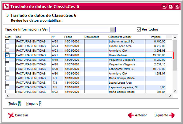
Task: Select all entries with Todos
Action: click(13, 104)
